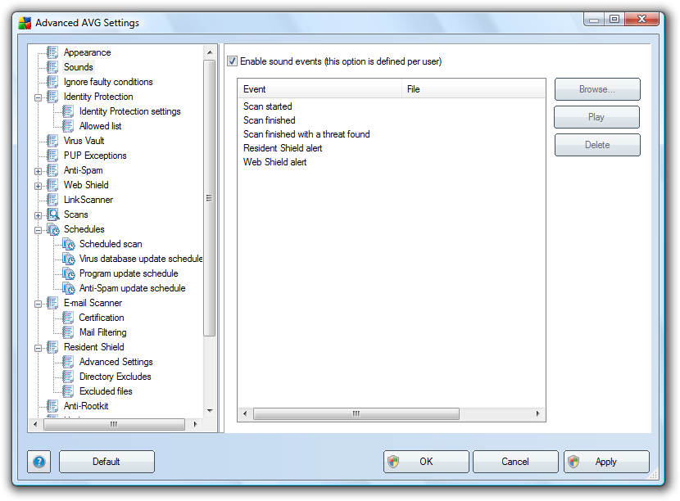The width and height of the screenshot is (680, 501).
Task: Click the Certification page icon
Action: [68, 318]
